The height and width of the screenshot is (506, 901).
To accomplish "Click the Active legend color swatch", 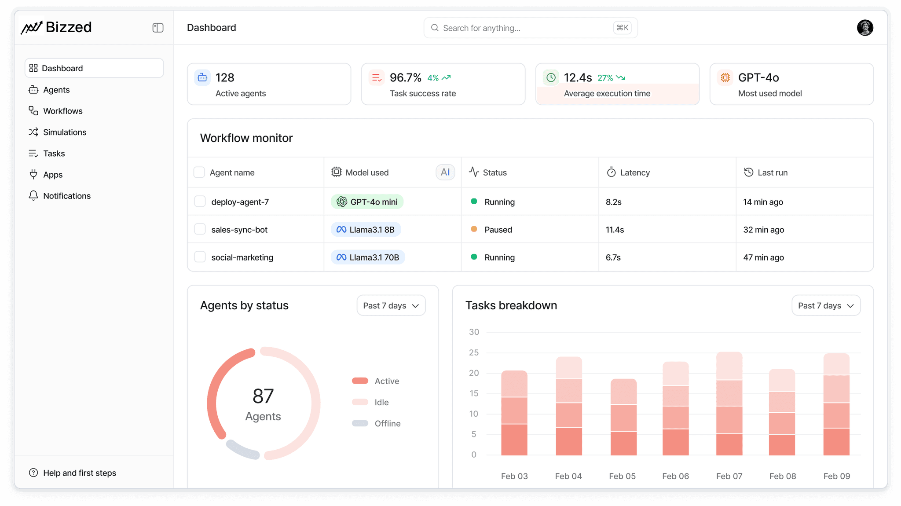I will coord(360,381).
